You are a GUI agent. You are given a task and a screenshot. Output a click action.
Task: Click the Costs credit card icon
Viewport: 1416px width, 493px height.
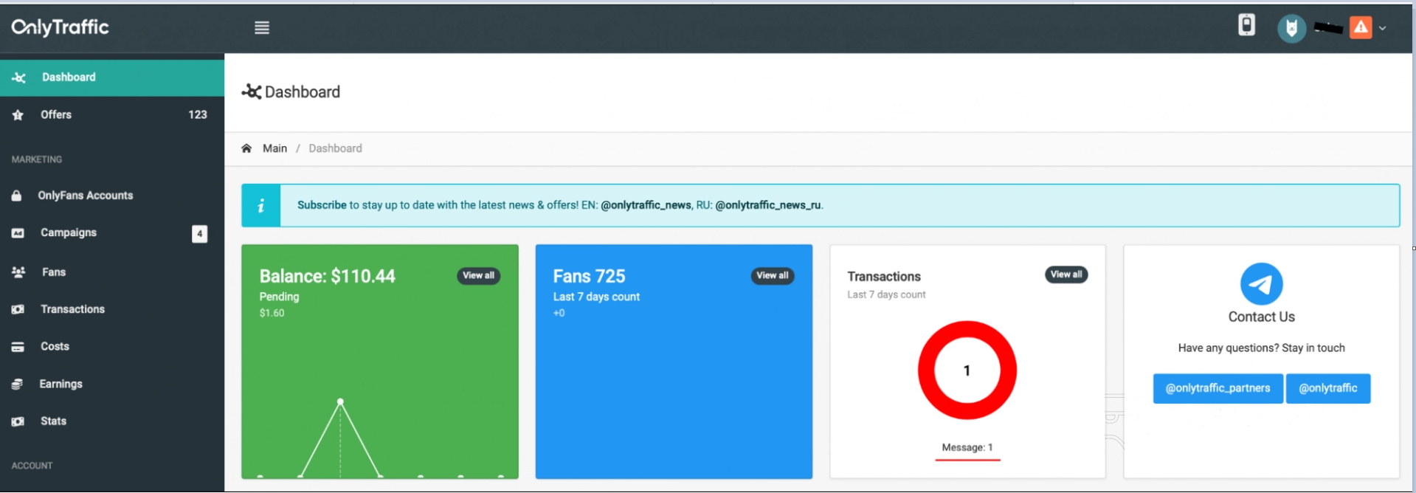click(x=18, y=347)
